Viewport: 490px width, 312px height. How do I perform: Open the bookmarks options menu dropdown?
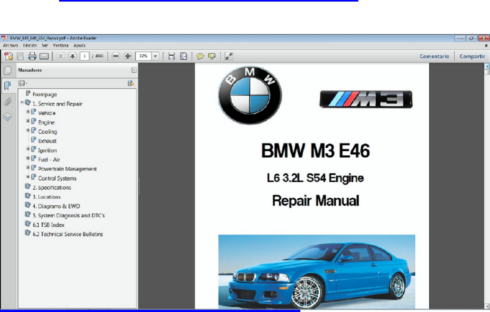(x=23, y=83)
